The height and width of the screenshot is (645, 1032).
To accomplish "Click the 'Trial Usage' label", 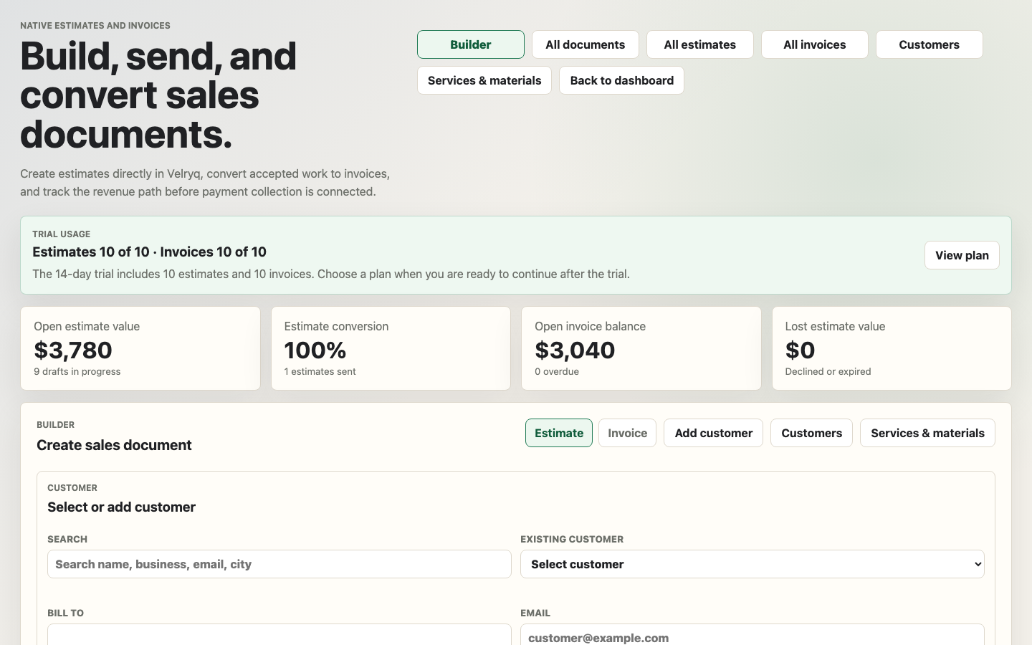I will pyautogui.click(x=61, y=234).
